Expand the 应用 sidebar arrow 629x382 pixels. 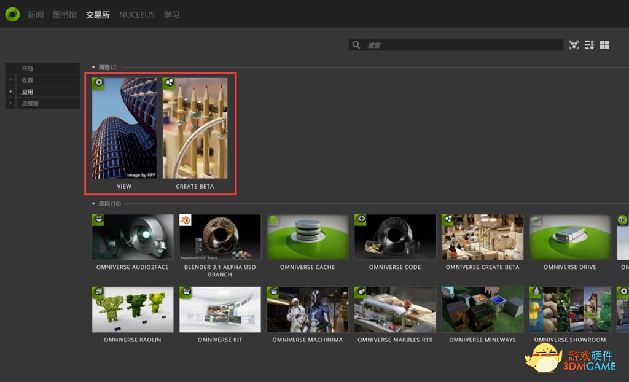point(11,92)
